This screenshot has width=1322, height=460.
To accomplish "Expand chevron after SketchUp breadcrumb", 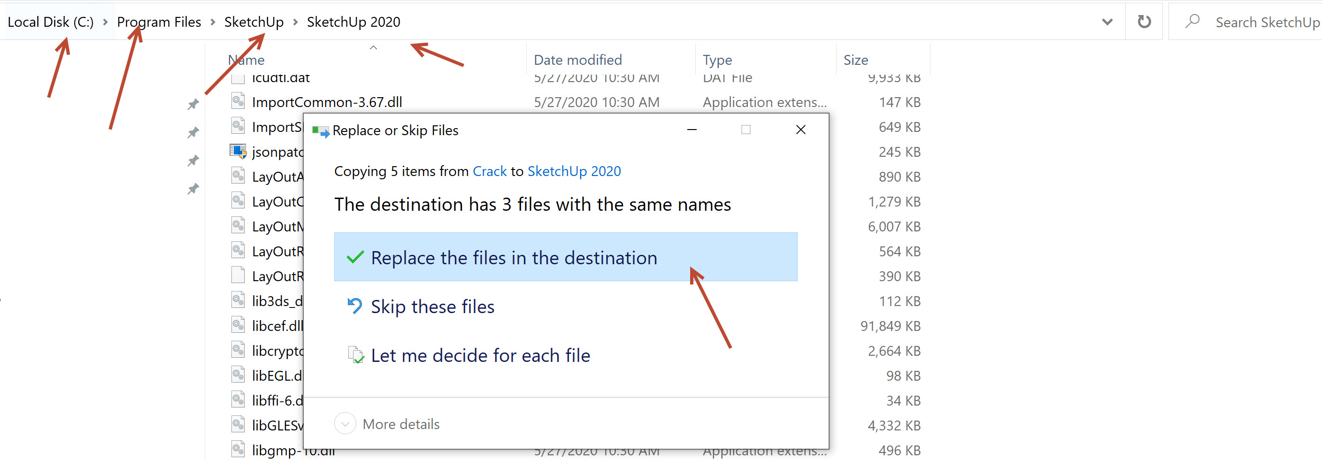I will point(295,22).
